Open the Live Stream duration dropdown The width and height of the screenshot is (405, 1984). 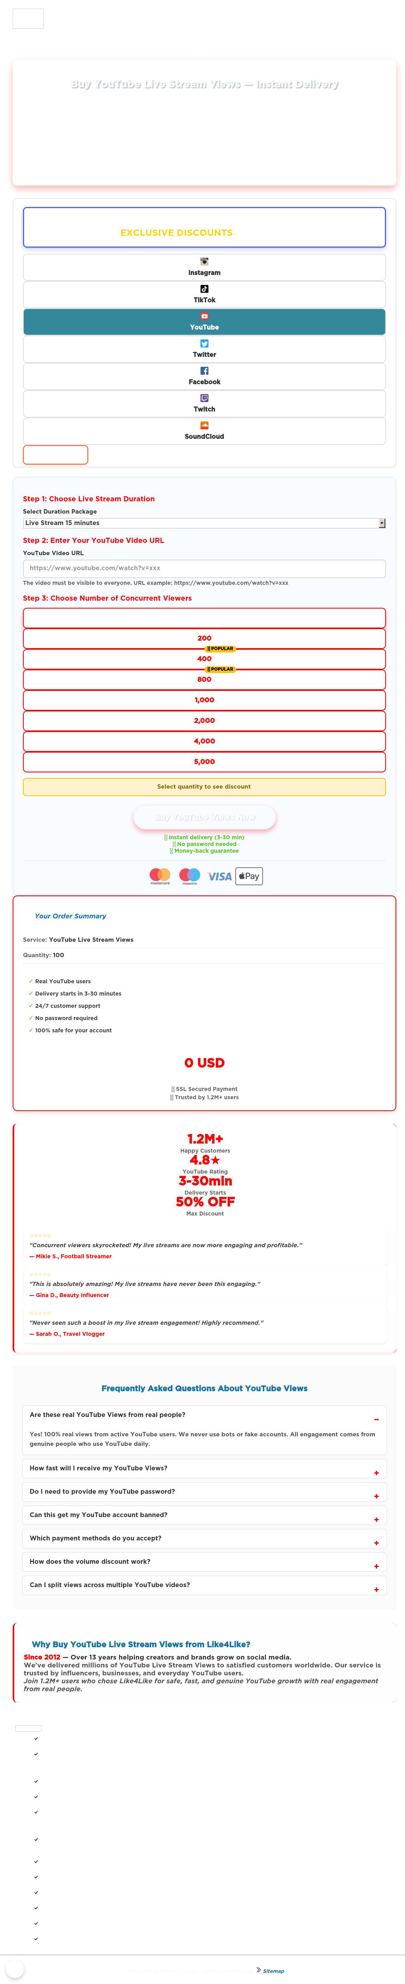[204, 523]
